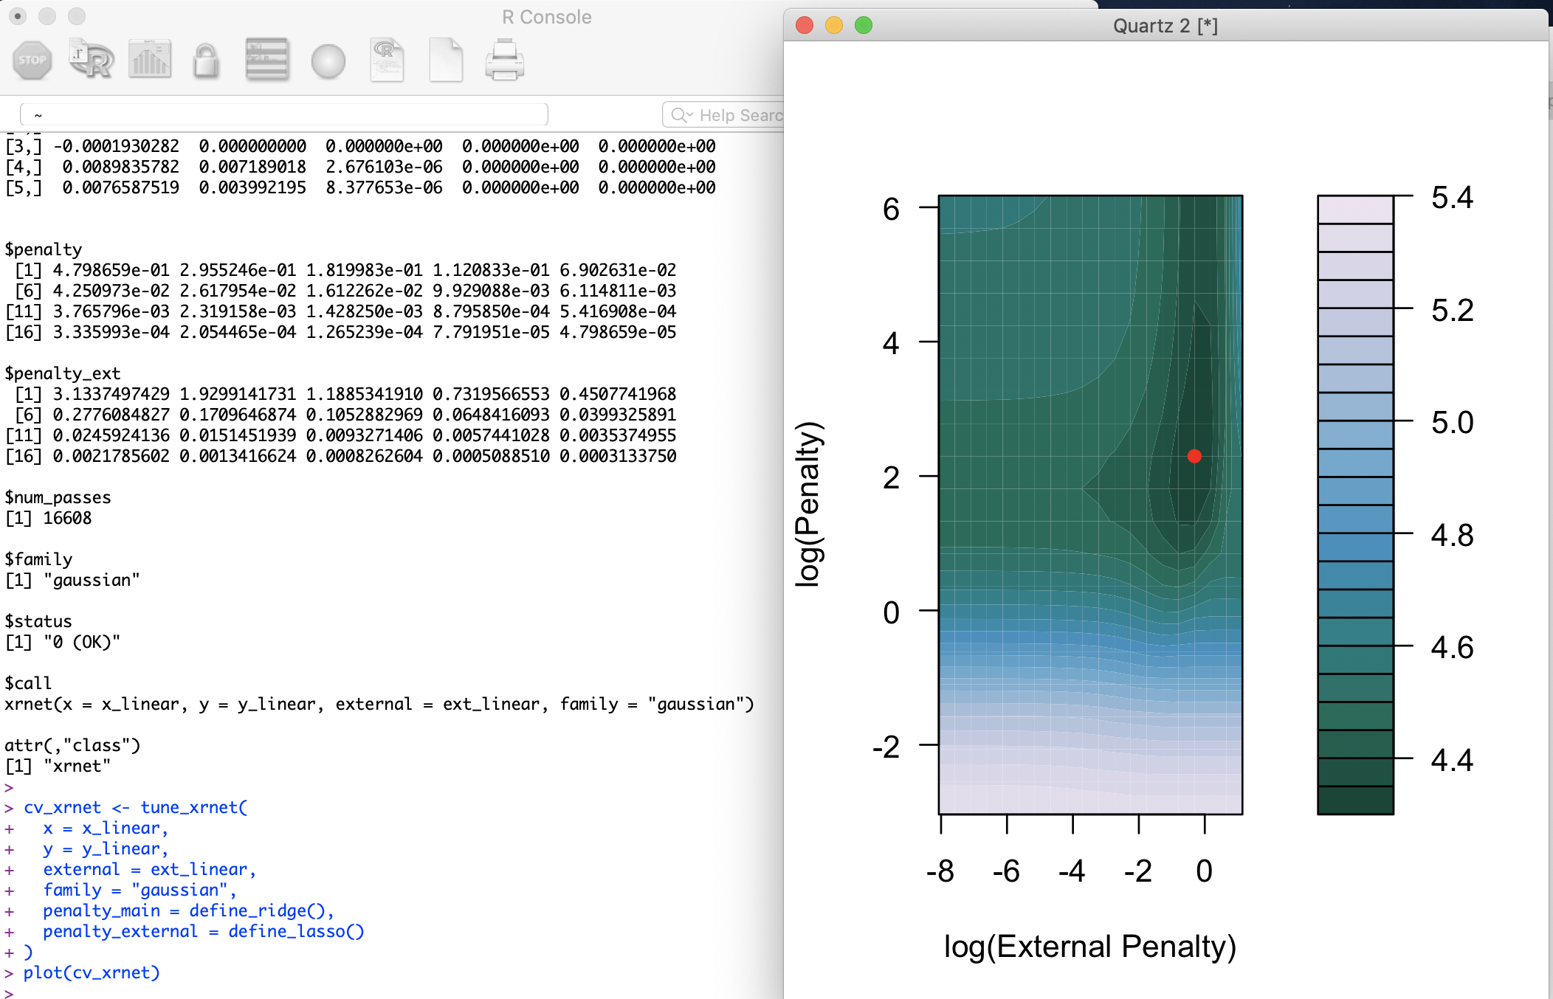Click the red optimum point on plot
The width and height of the screenshot is (1553, 999).
pyautogui.click(x=1194, y=456)
